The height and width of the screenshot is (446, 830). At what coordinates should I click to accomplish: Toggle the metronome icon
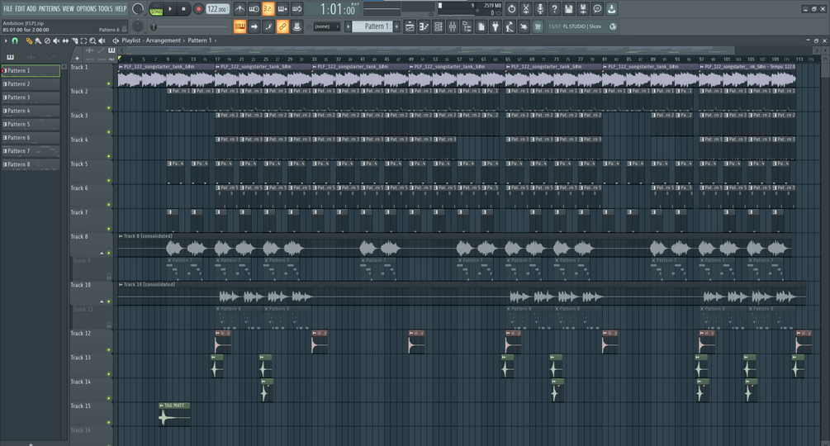[240, 9]
